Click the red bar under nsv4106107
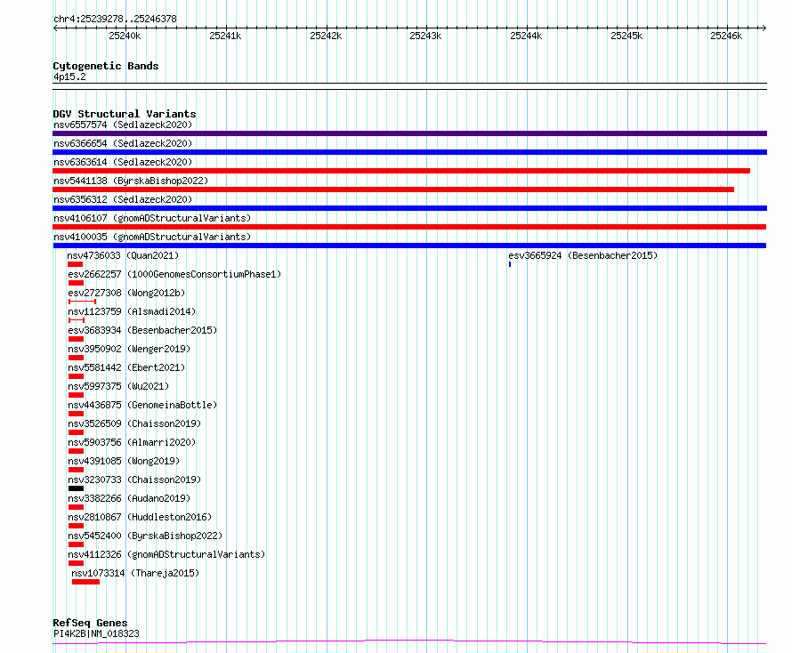This screenshot has height=653, width=792. [409, 227]
